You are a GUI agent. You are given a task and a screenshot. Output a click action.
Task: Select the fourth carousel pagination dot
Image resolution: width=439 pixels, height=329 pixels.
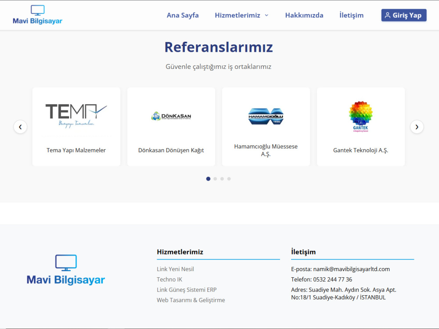229,179
